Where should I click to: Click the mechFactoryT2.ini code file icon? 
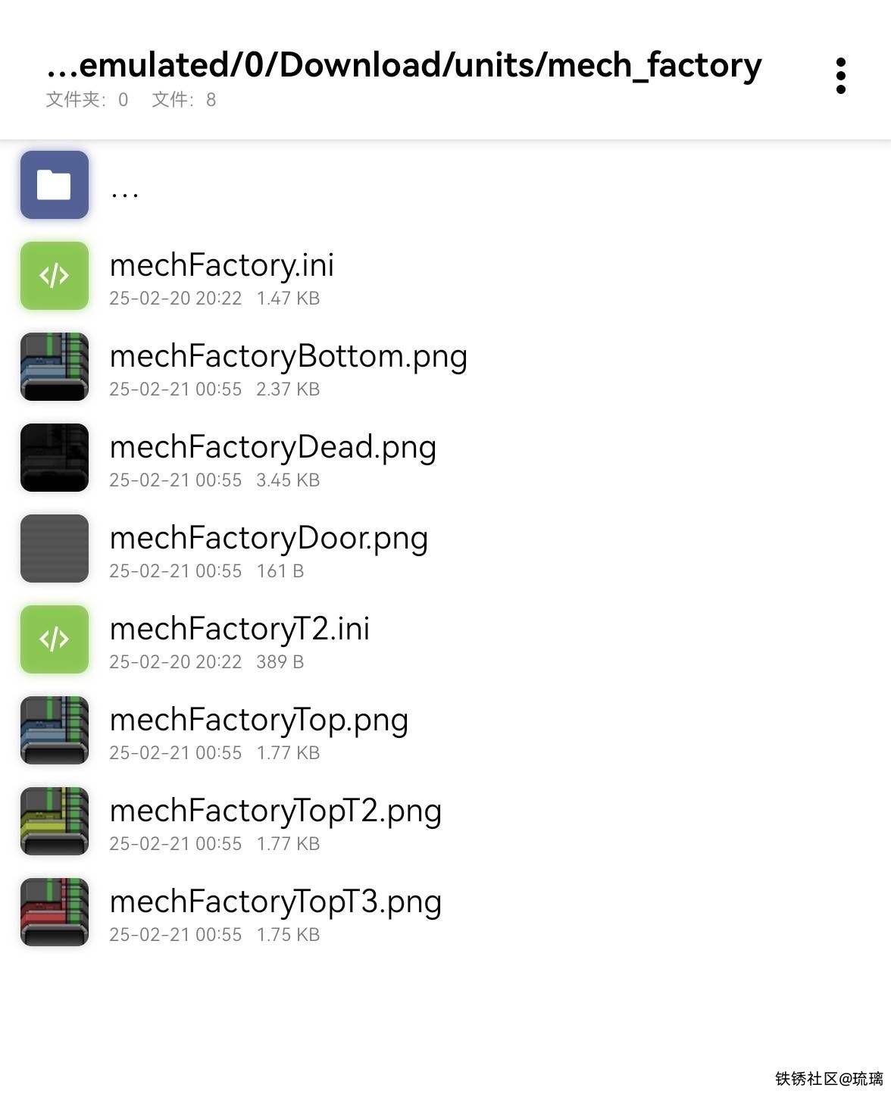coord(55,639)
